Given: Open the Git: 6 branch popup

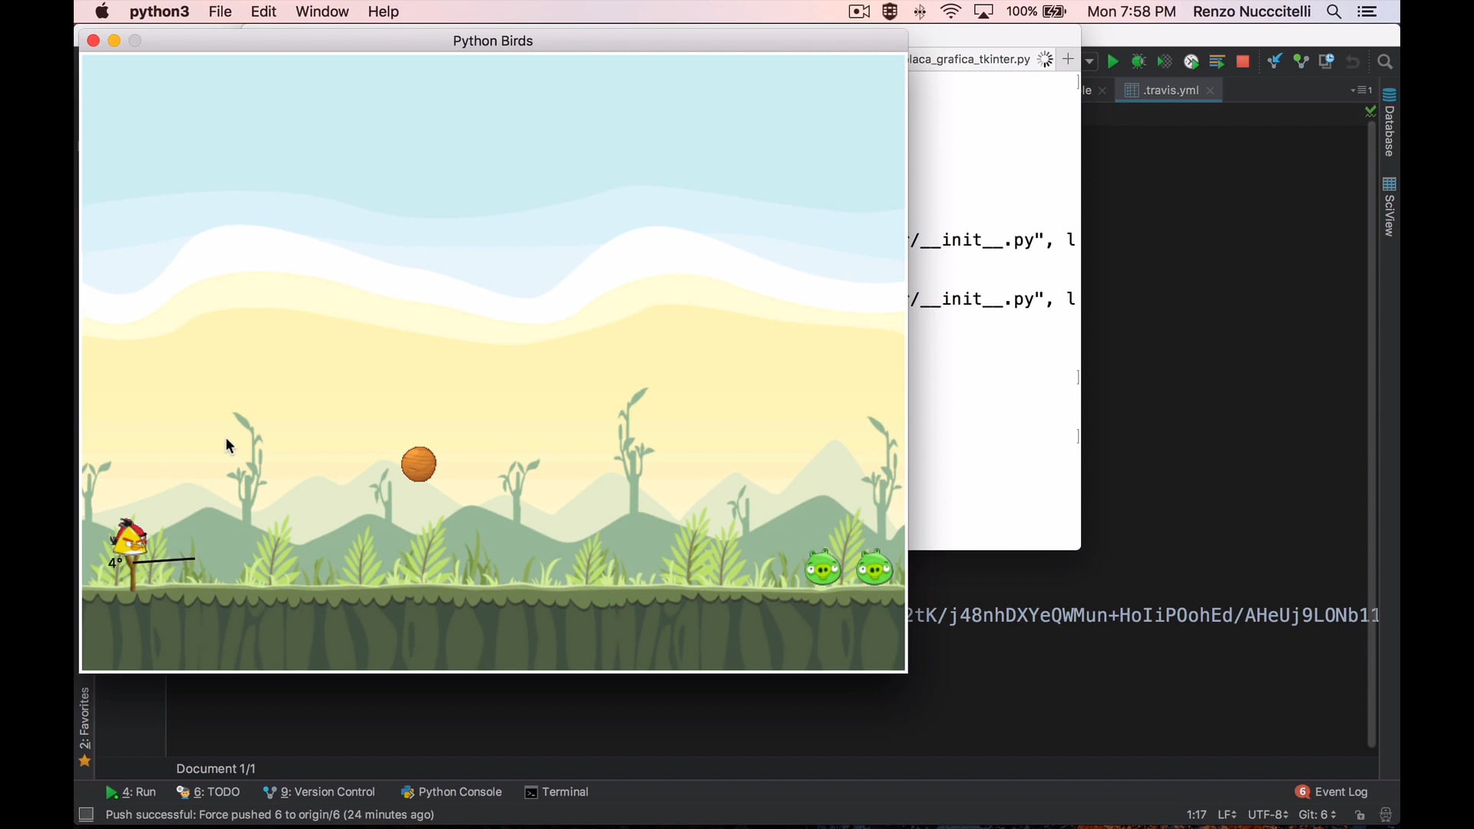Looking at the screenshot, I should tap(1317, 814).
